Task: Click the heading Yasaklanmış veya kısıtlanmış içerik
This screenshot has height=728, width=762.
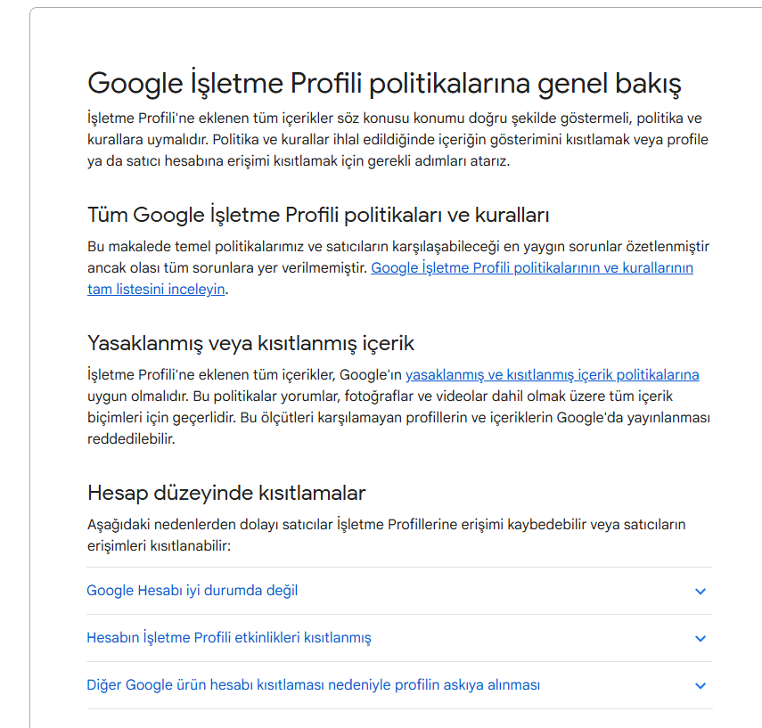Action: tap(250, 344)
